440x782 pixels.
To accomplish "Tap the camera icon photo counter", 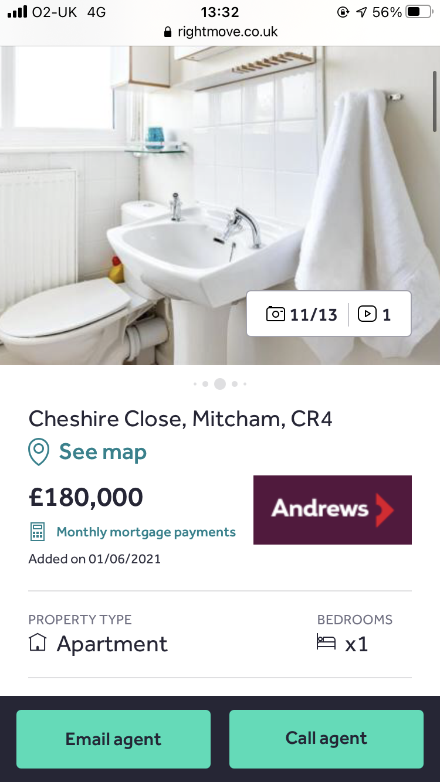I will [x=275, y=314].
